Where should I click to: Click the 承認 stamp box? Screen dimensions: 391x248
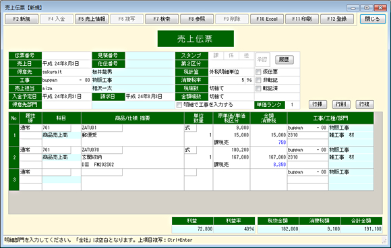[263, 60]
